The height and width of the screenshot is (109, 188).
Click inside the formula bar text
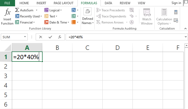(x=119, y=37)
